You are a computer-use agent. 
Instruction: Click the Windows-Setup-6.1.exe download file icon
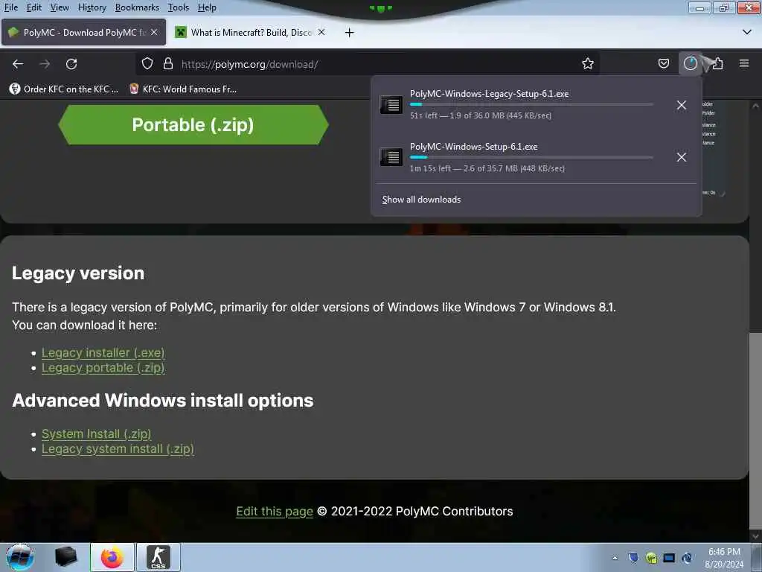tap(391, 157)
